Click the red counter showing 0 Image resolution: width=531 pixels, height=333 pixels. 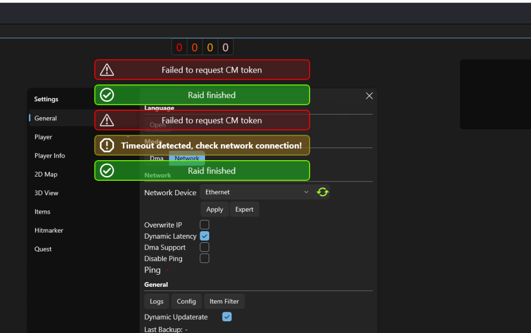tap(179, 48)
